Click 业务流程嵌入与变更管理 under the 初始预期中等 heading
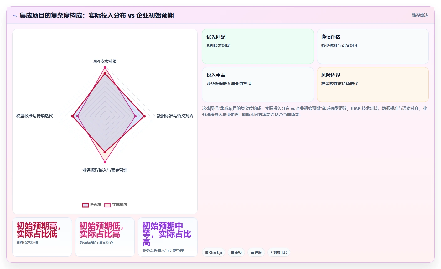Viewport: 441px width, 269px height. (163, 251)
